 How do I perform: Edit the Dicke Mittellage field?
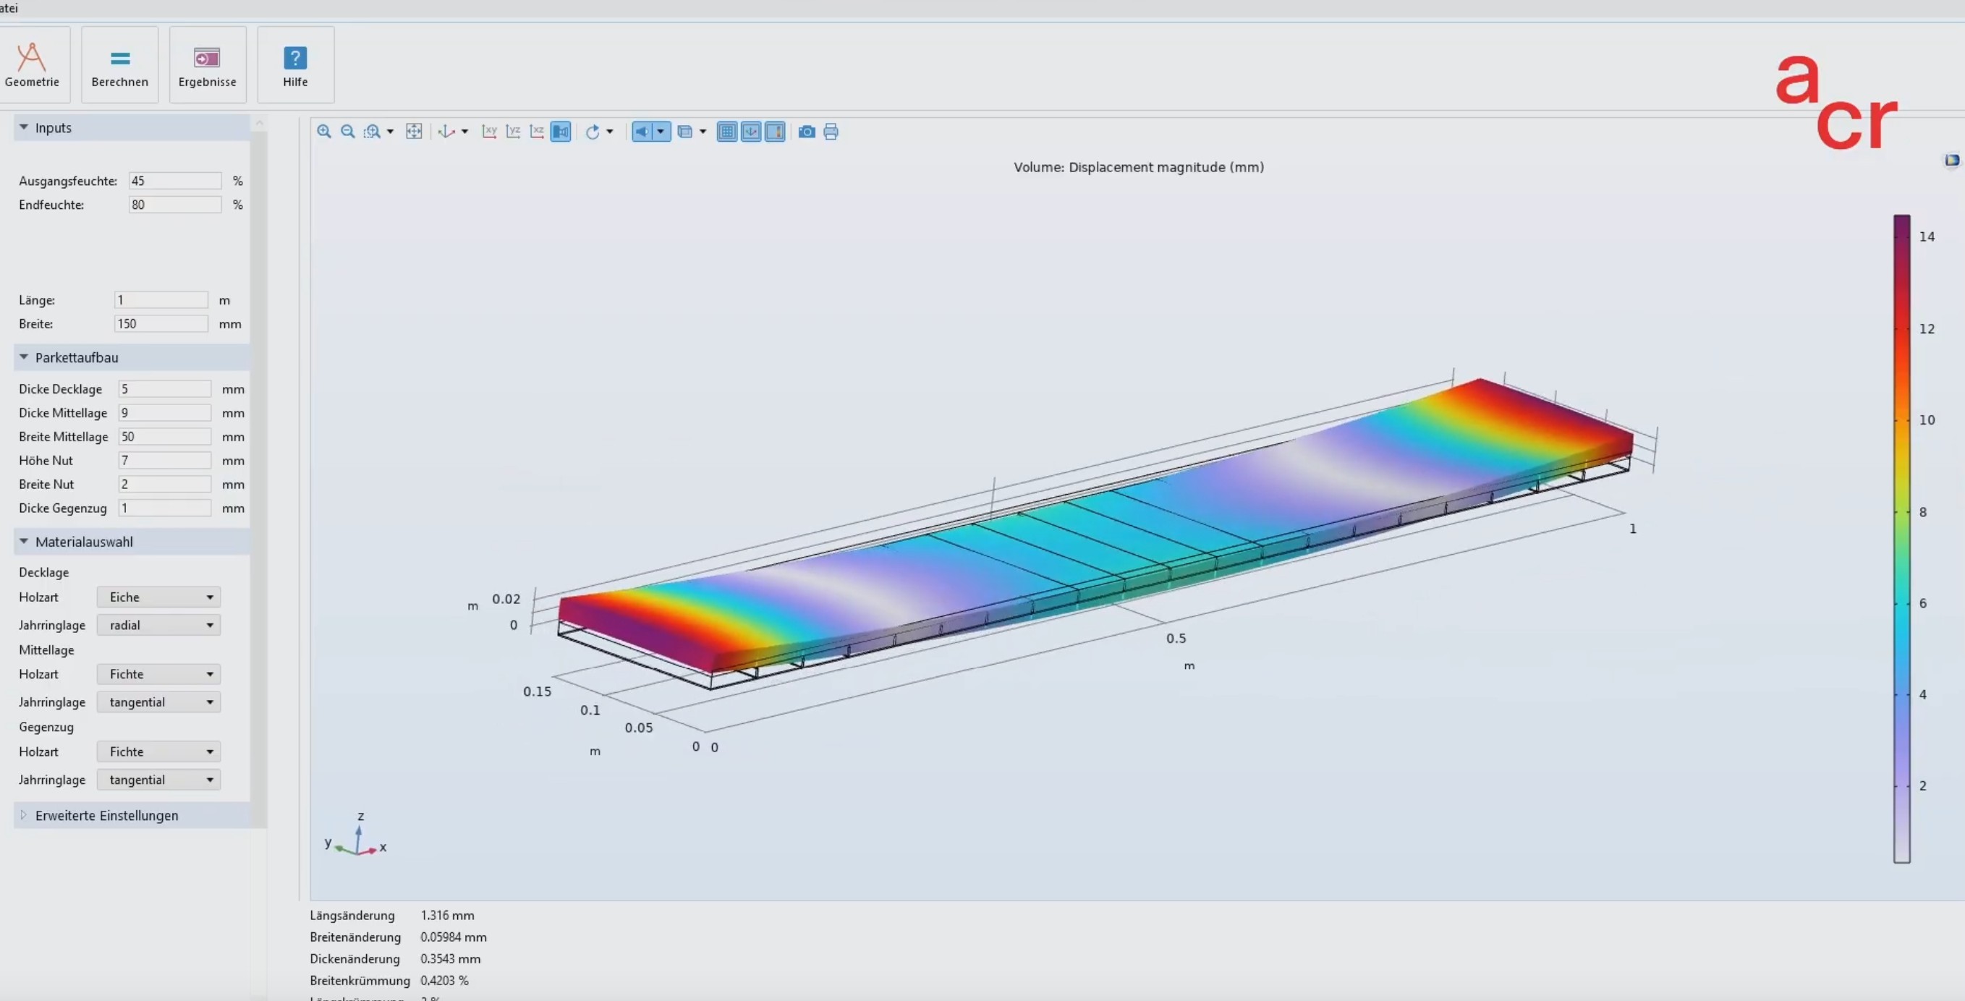165,412
